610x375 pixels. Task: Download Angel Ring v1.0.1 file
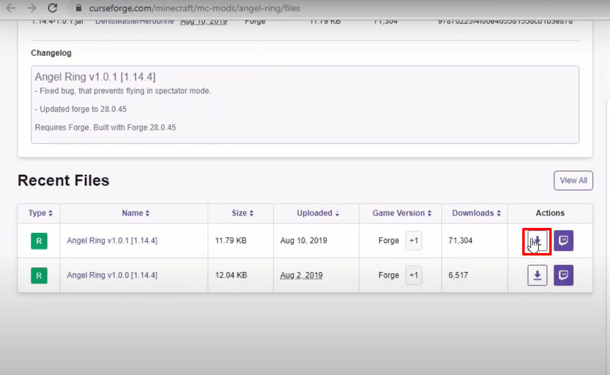[x=537, y=241]
